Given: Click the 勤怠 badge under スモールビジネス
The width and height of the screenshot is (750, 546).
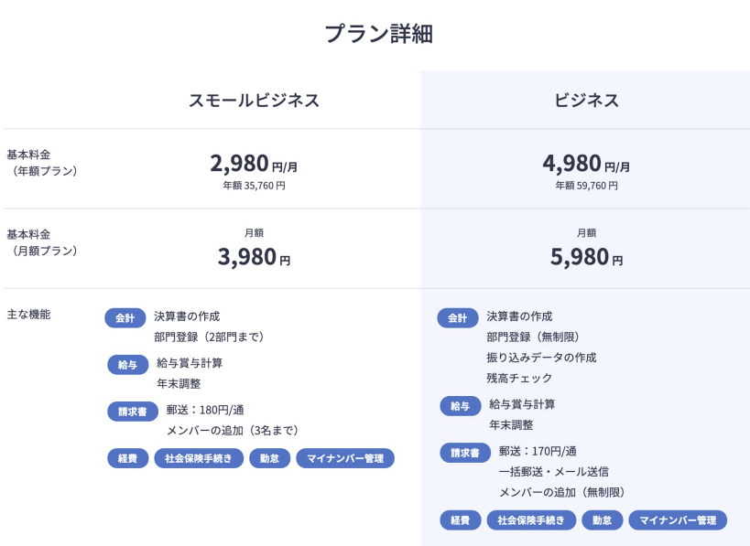Looking at the screenshot, I should pos(270,458).
